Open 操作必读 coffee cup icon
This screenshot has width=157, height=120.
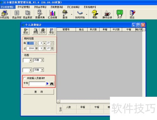click(x=107, y=14)
